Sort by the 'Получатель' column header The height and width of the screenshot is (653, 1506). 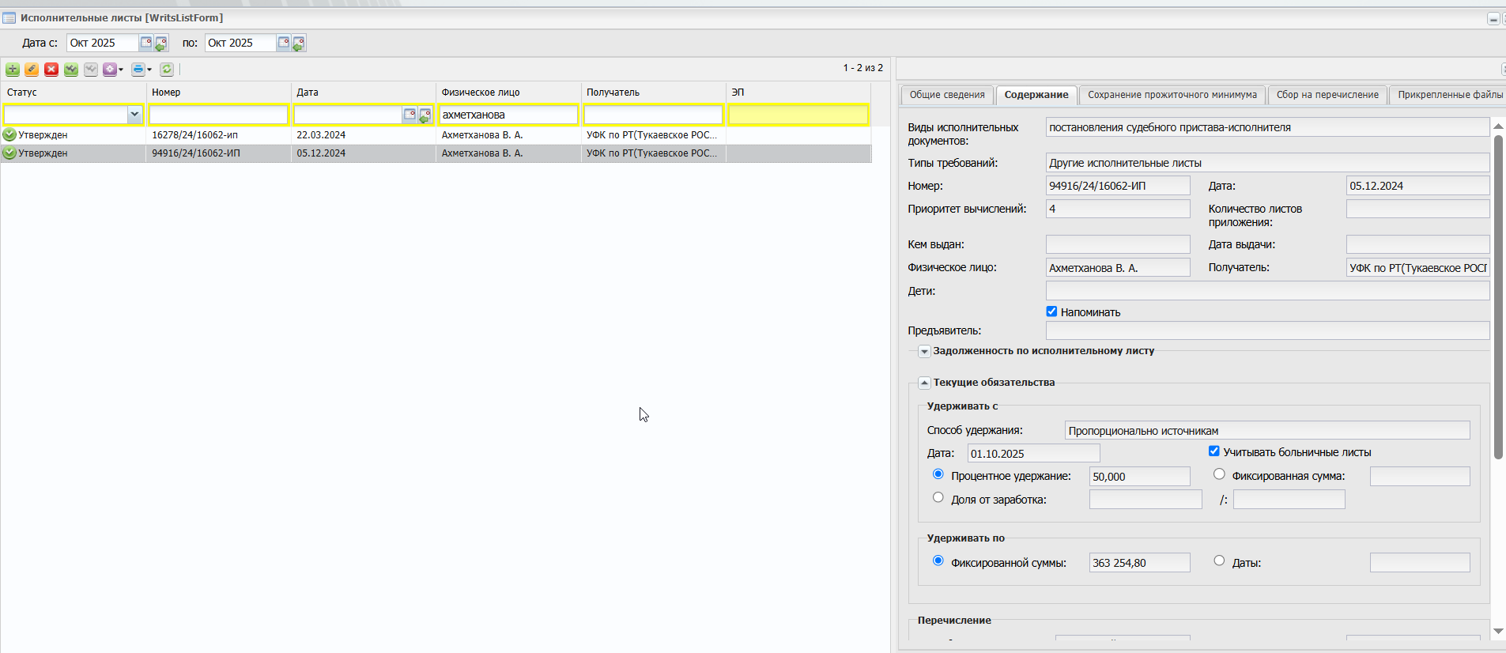pyautogui.click(x=653, y=92)
